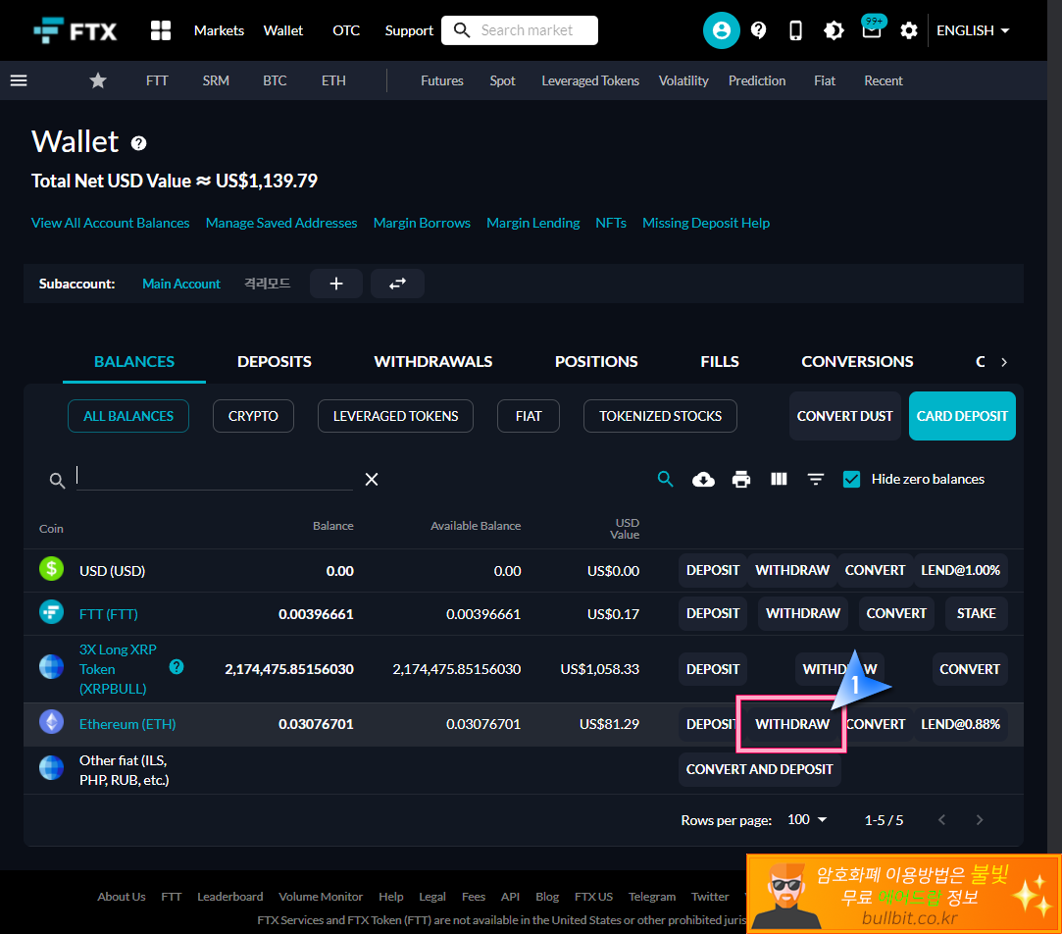Open favorites star icon in market bar

(98, 80)
